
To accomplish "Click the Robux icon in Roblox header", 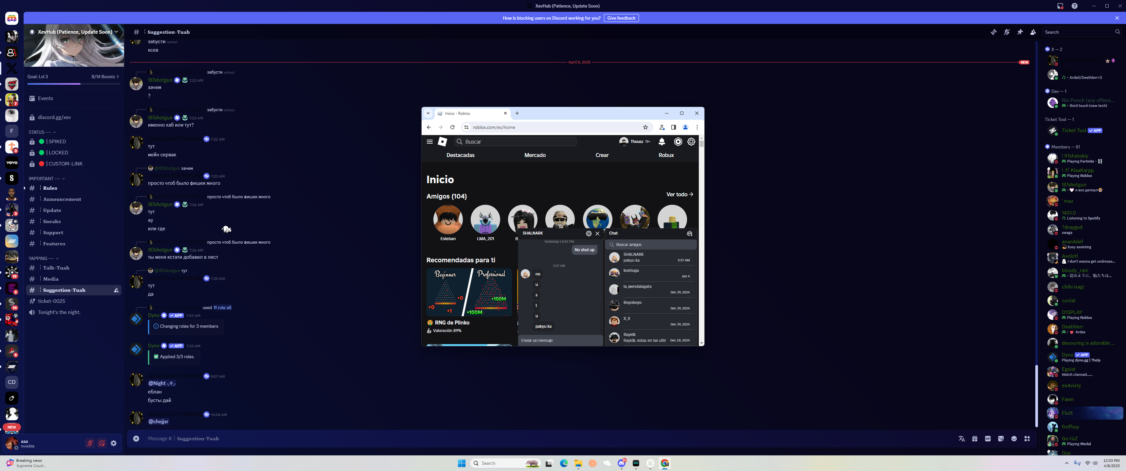I will [x=678, y=142].
